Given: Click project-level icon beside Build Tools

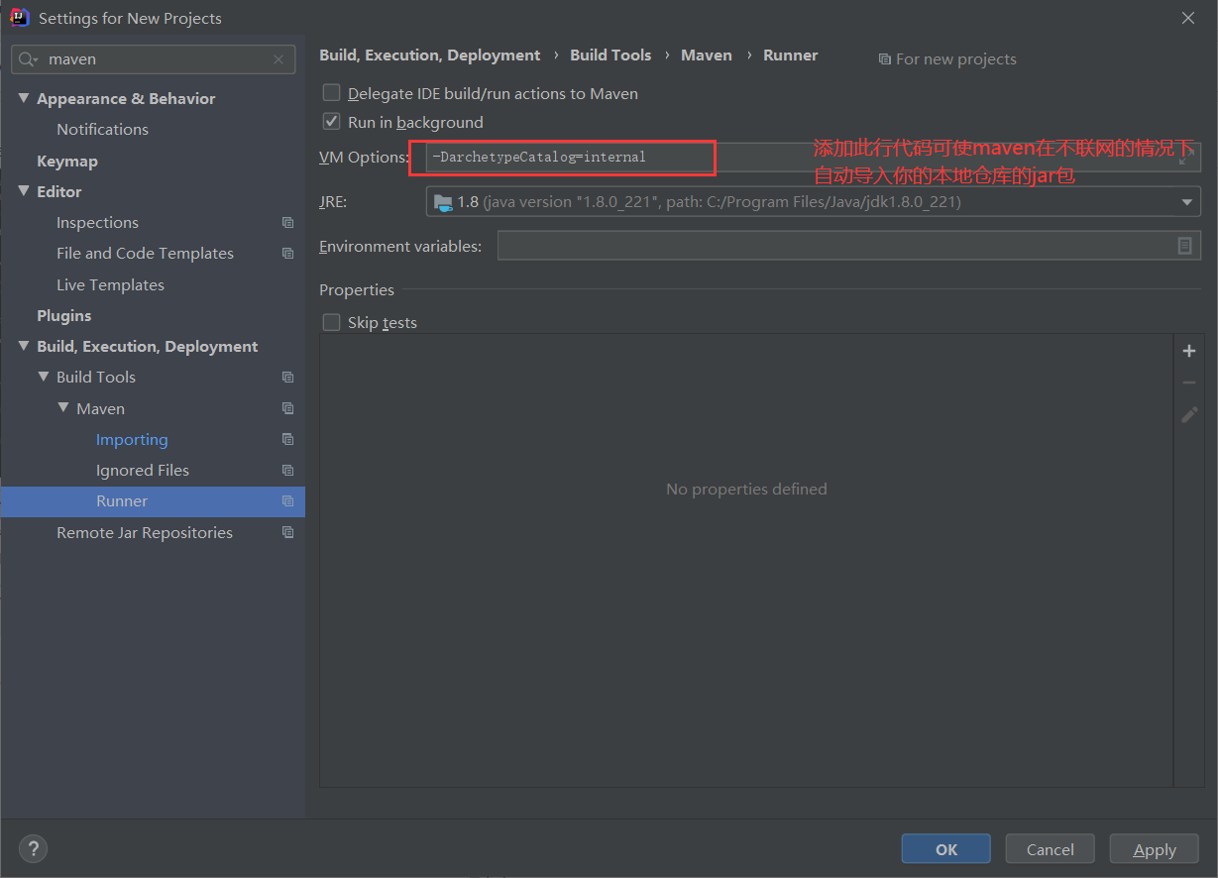Looking at the screenshot, I should (x=287, y=378).
